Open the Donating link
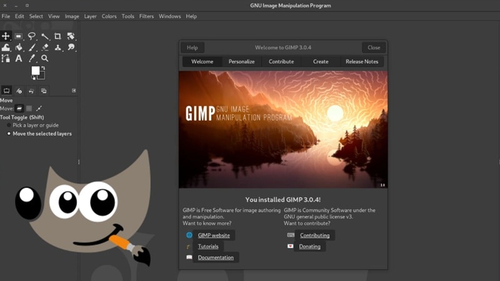The width and height of the screenshot is (500, 281). pyautogui.click(x=309, y=246)
